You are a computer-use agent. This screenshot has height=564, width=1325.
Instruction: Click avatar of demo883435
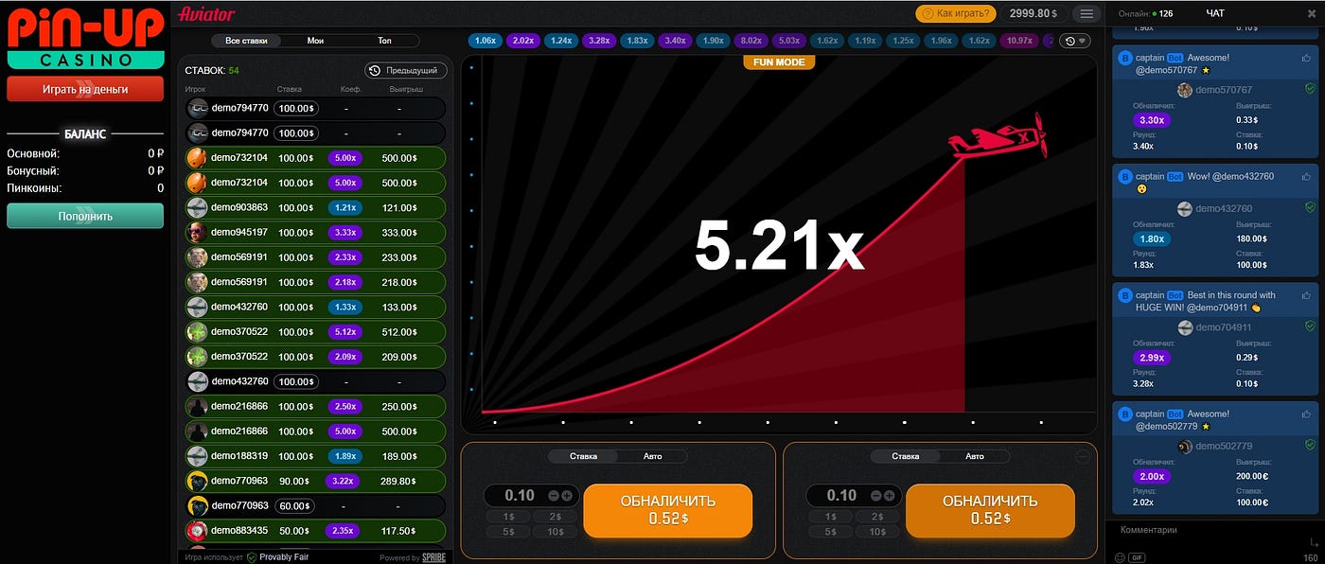[x=196, y=531]
